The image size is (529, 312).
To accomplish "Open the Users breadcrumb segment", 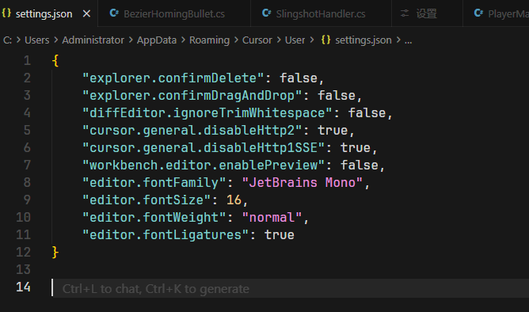I will point(36,40).
